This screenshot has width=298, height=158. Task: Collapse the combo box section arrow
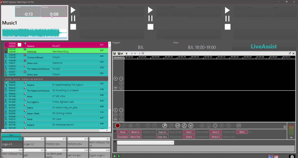[x=115, y=142]
